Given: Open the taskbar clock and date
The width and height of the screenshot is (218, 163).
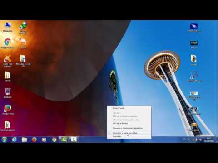Looking at the screenshot, I should click(x=209, y=139).
